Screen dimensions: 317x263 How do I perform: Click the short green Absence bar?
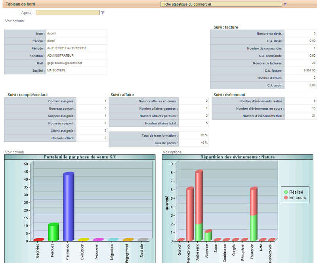[x=208, y=235]
